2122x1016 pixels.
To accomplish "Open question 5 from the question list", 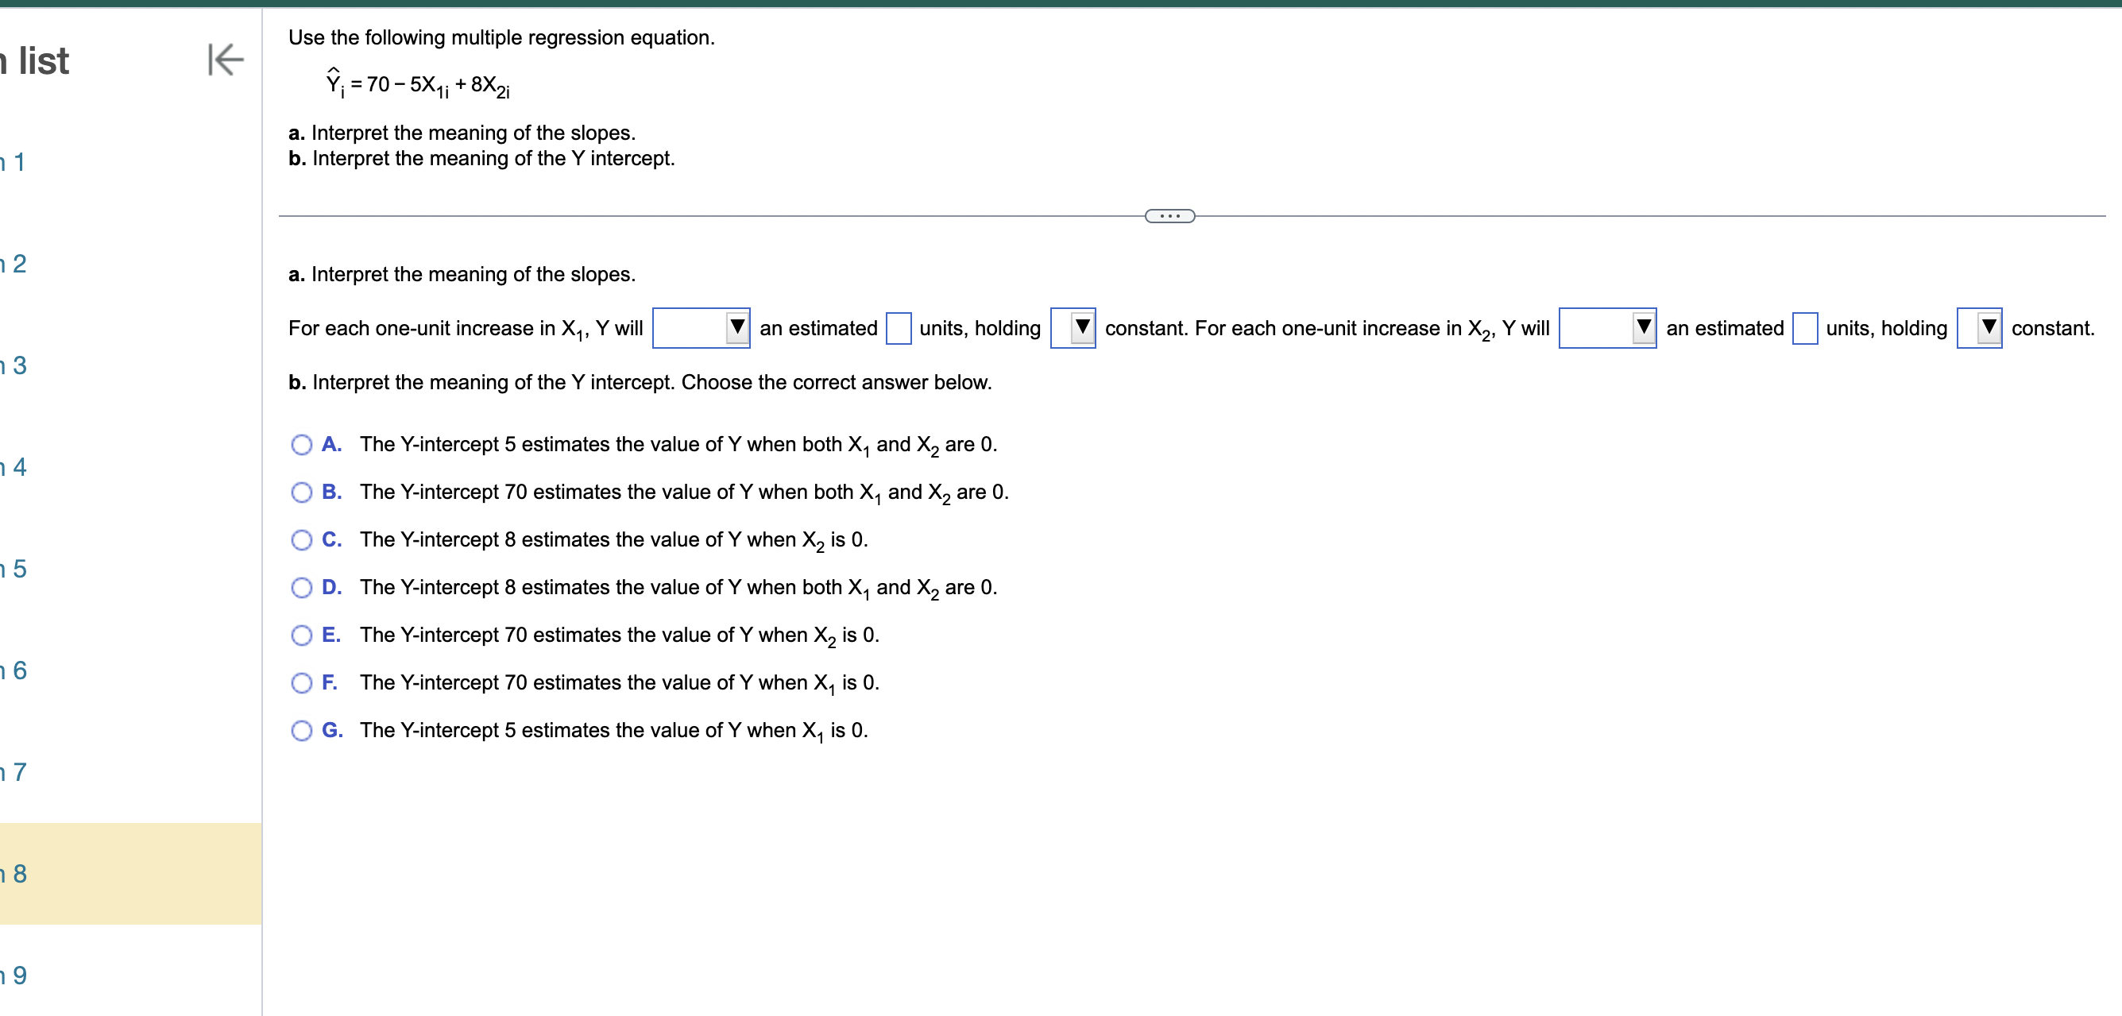I will coord(14,569).
